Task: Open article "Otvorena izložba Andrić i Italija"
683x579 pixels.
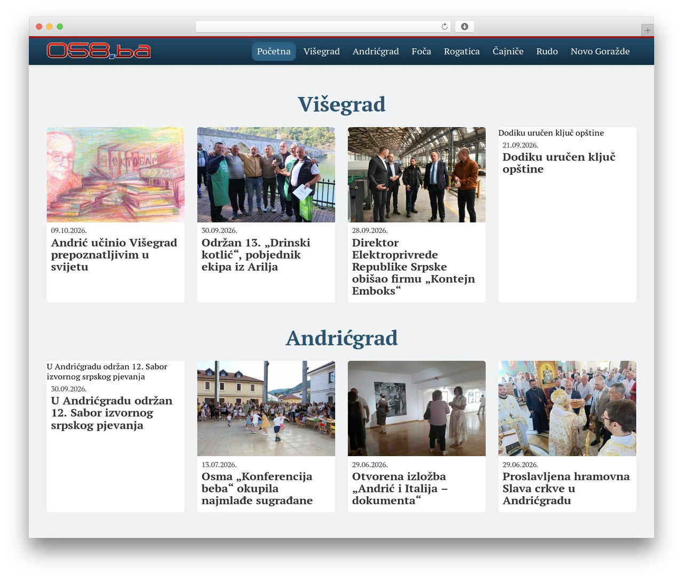Action: click(400, 488)
